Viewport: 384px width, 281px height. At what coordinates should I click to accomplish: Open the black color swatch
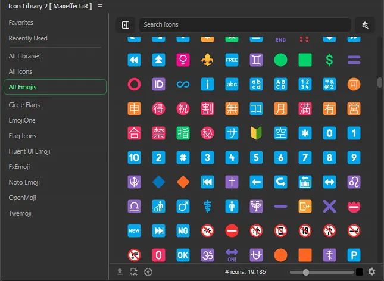pos(359,272)
